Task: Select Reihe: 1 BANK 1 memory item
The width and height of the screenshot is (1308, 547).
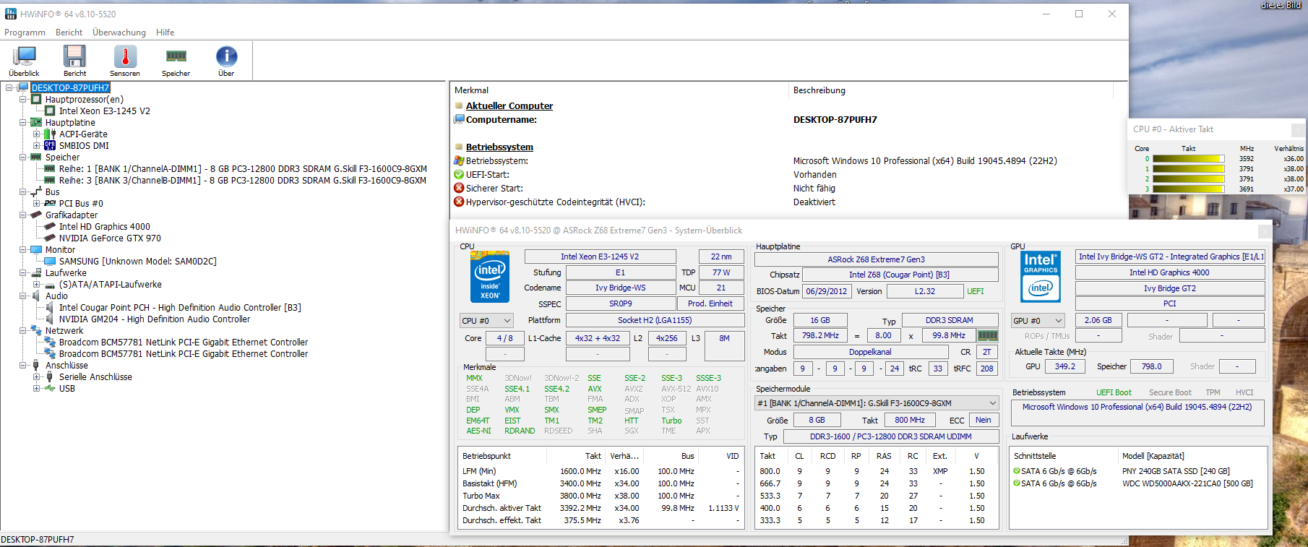Action: click(243, 168)
